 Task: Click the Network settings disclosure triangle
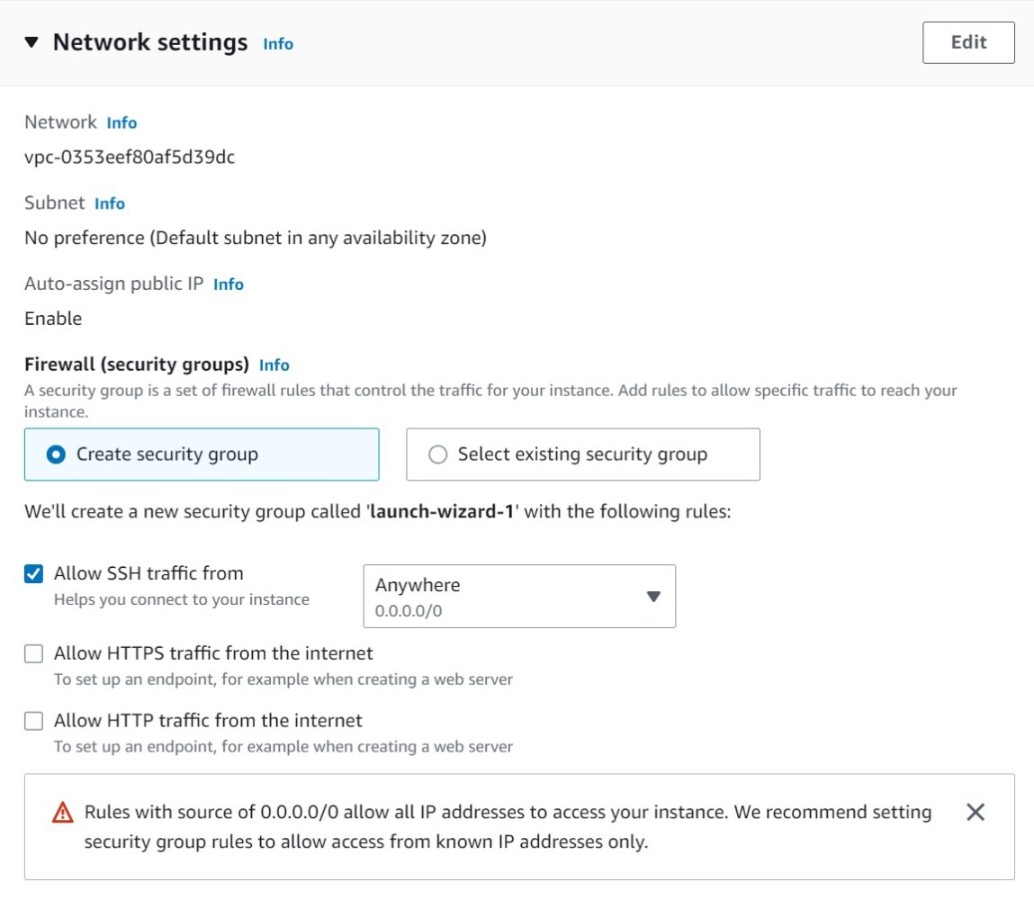click(33, 41)
